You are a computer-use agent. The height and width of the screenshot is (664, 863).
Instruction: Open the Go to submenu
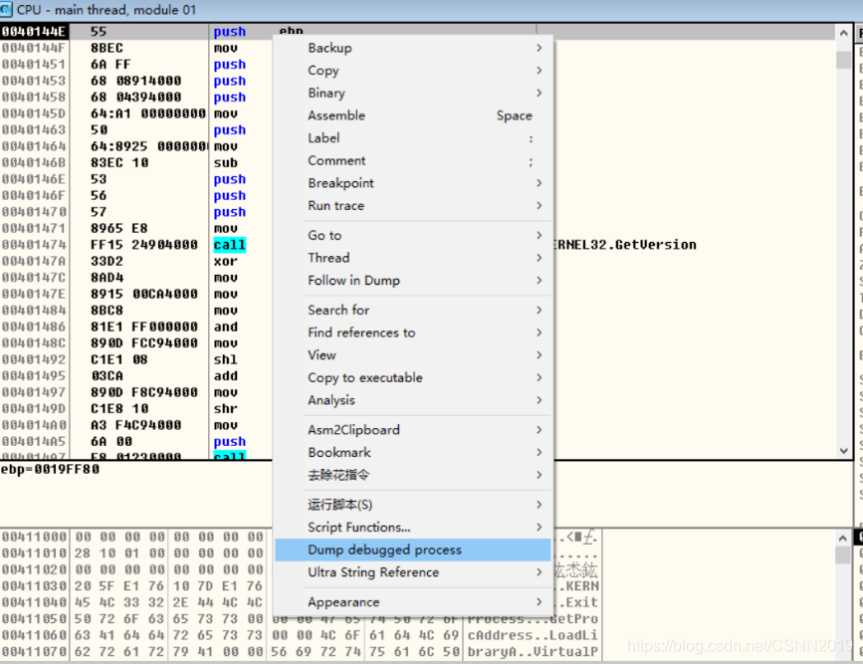pos(413,235)
